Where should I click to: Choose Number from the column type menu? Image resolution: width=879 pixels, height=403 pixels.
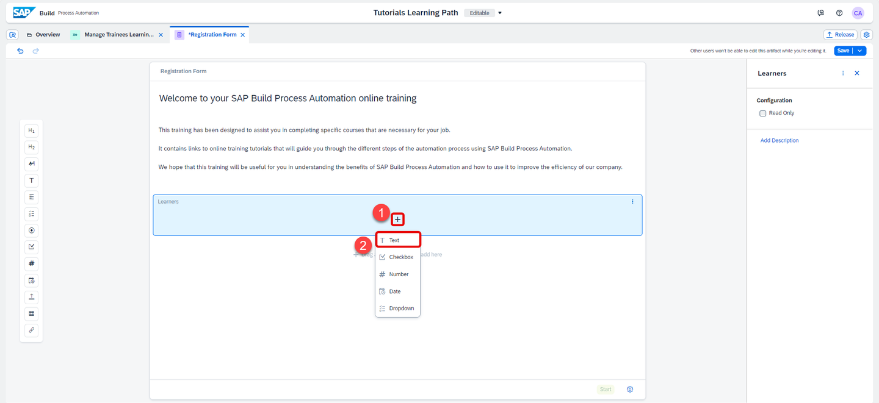[398, 274]
